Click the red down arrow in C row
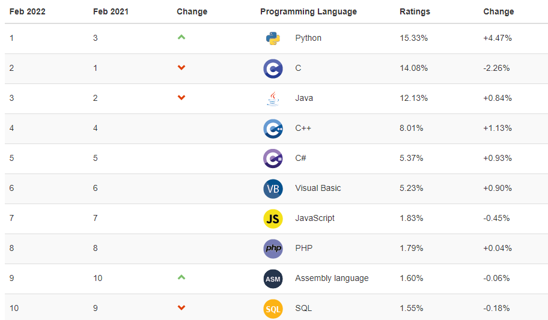The width and height of the screenshot is (548, 320). (181, 68)
